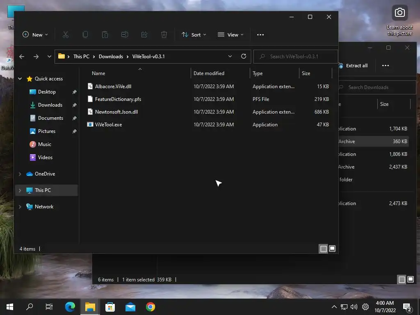420x315 pixels.
Task: Click details view icon in background window
Action: [x=402, y=280]
